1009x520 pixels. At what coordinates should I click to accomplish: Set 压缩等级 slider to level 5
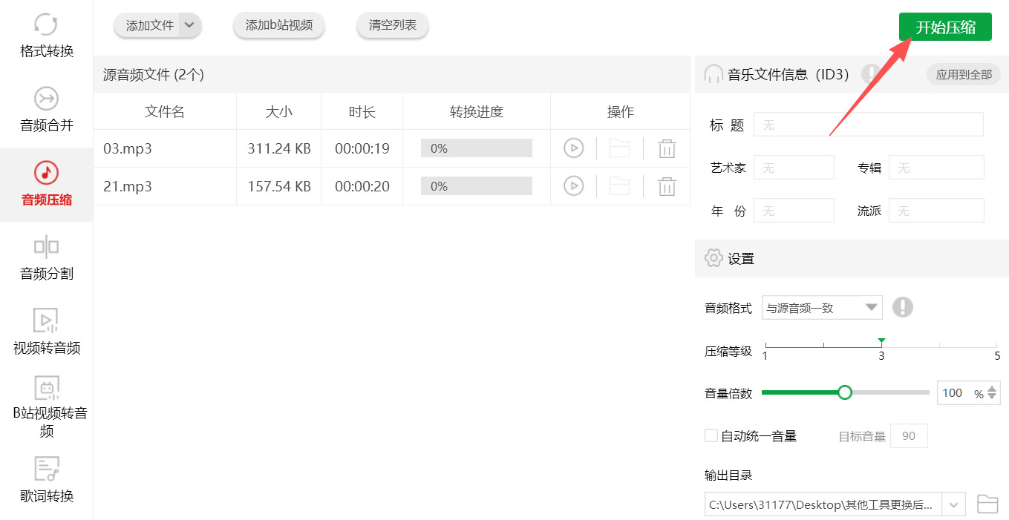(997, 346)
